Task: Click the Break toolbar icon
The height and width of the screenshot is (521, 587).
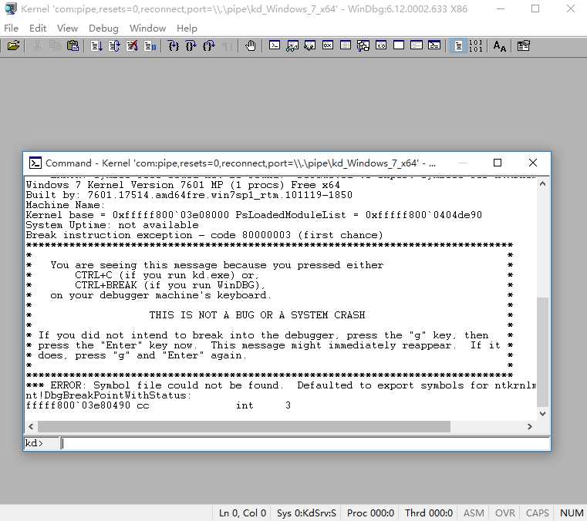Action: tap(150, 46)
